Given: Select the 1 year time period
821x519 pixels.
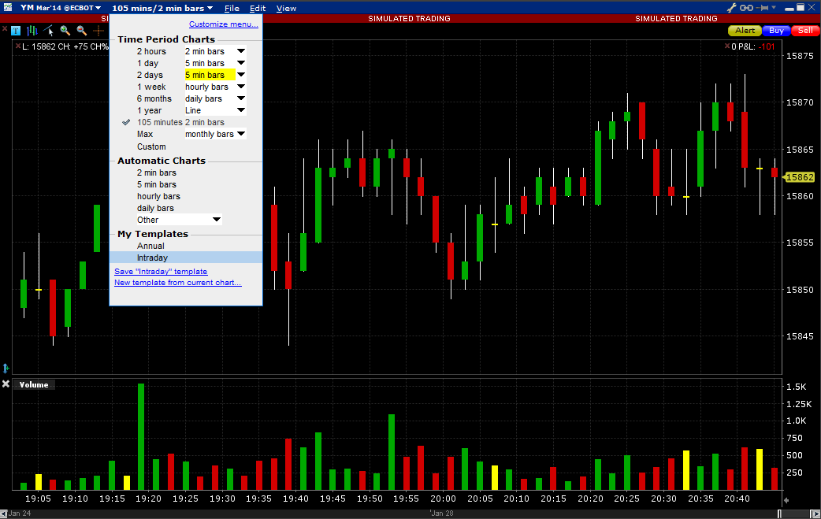Looking at the screenshot, I should pyautogui.click(x=149, y=110).
